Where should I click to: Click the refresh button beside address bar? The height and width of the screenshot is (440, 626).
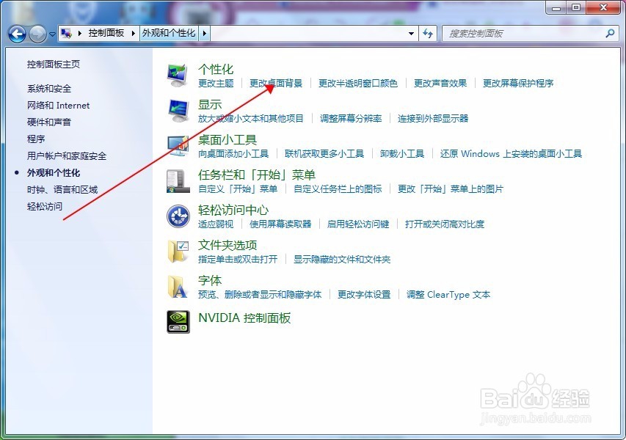click(x=428, y=34)
